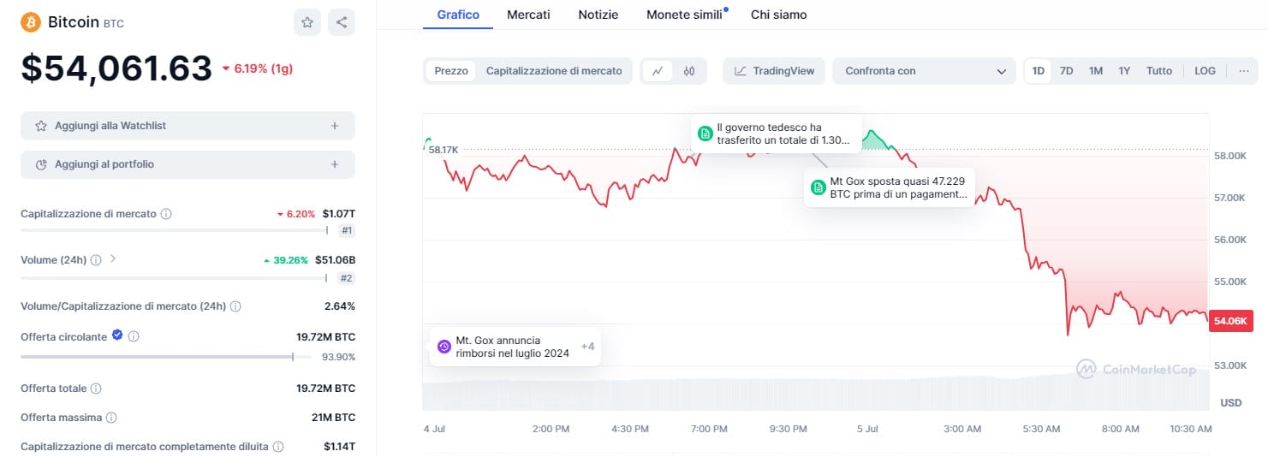Switch chart to Capitalizzazione di mercato
1268x457 pixels.
tap(554, 71)
